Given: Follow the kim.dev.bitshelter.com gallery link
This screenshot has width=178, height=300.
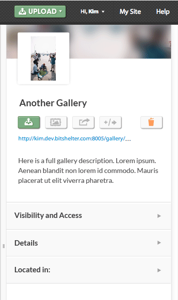Looking at the screenshot, I should (x=75, y=138).
